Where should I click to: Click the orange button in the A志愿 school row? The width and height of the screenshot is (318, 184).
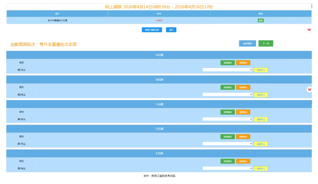point(243,63)
